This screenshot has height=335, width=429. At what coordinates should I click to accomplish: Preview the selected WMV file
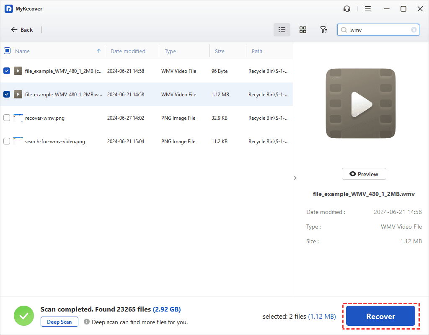[364, 173]
